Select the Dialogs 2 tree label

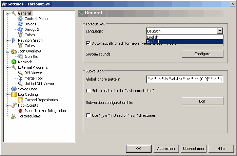pyautogui.click(x=32, y=29)
